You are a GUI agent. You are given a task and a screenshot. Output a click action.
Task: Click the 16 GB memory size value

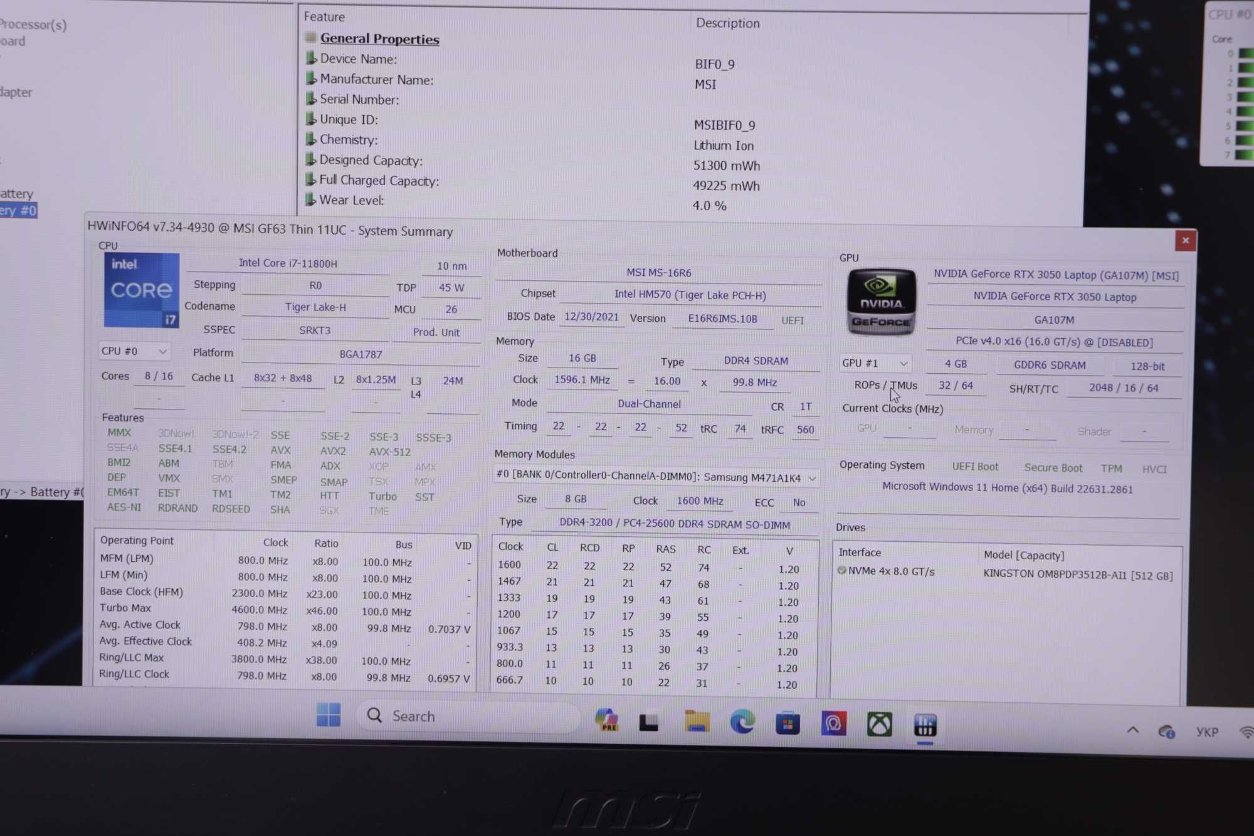point(582,358)
